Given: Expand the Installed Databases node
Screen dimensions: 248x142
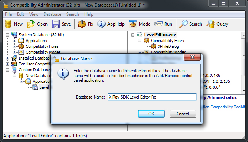Looking at the screenshot, I should pyautogui.click(x=7, y=58).
